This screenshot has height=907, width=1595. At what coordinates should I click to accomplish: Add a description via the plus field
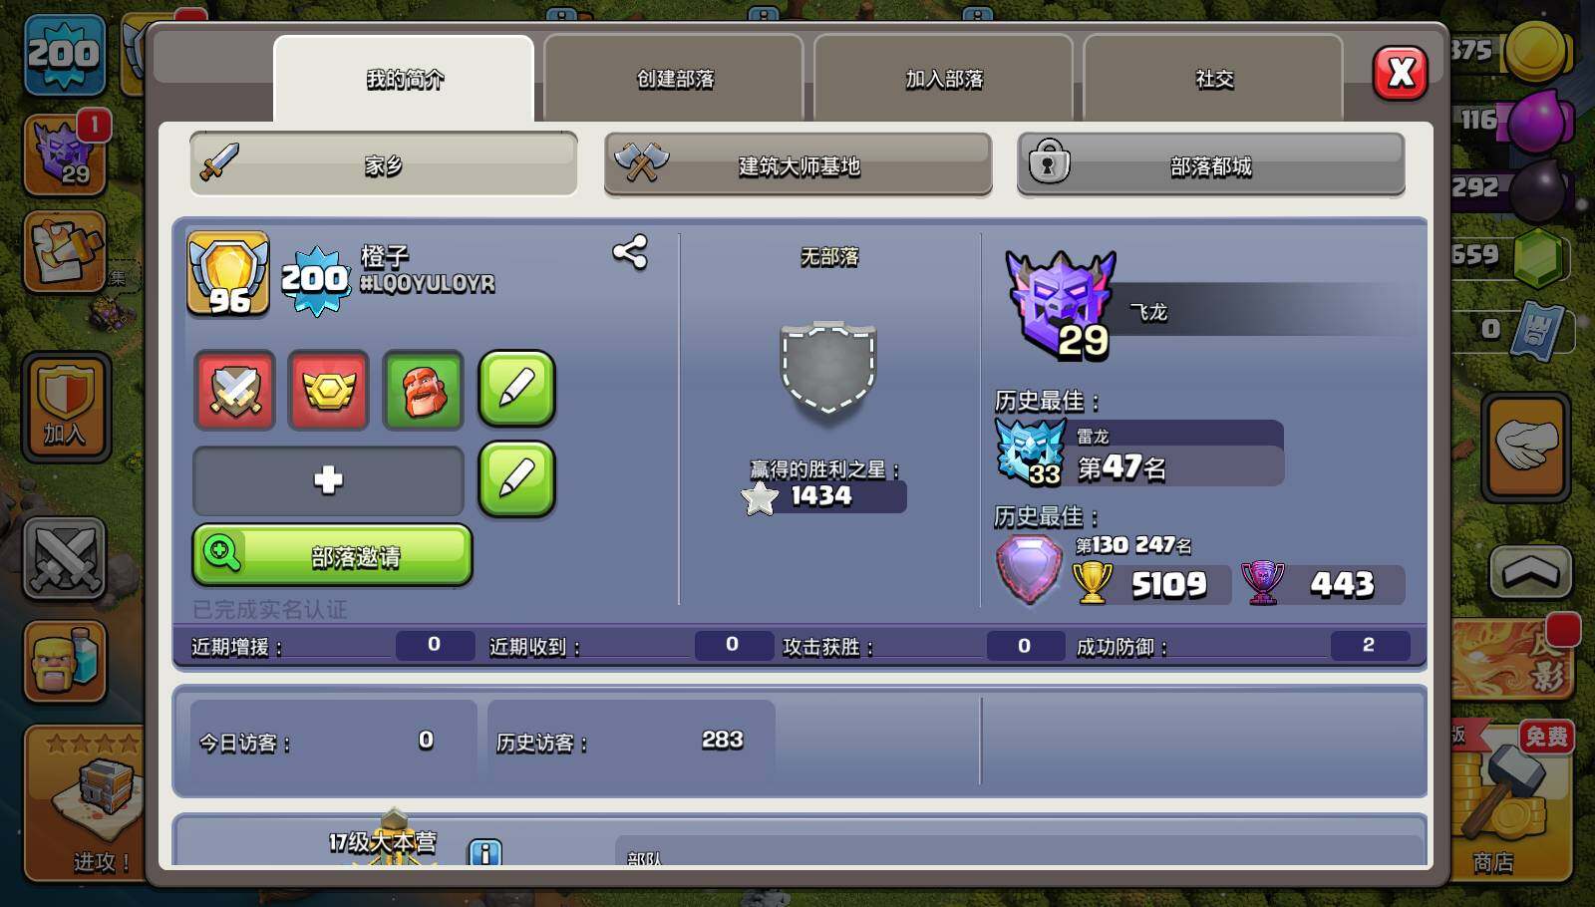click(x=328, y=480)
